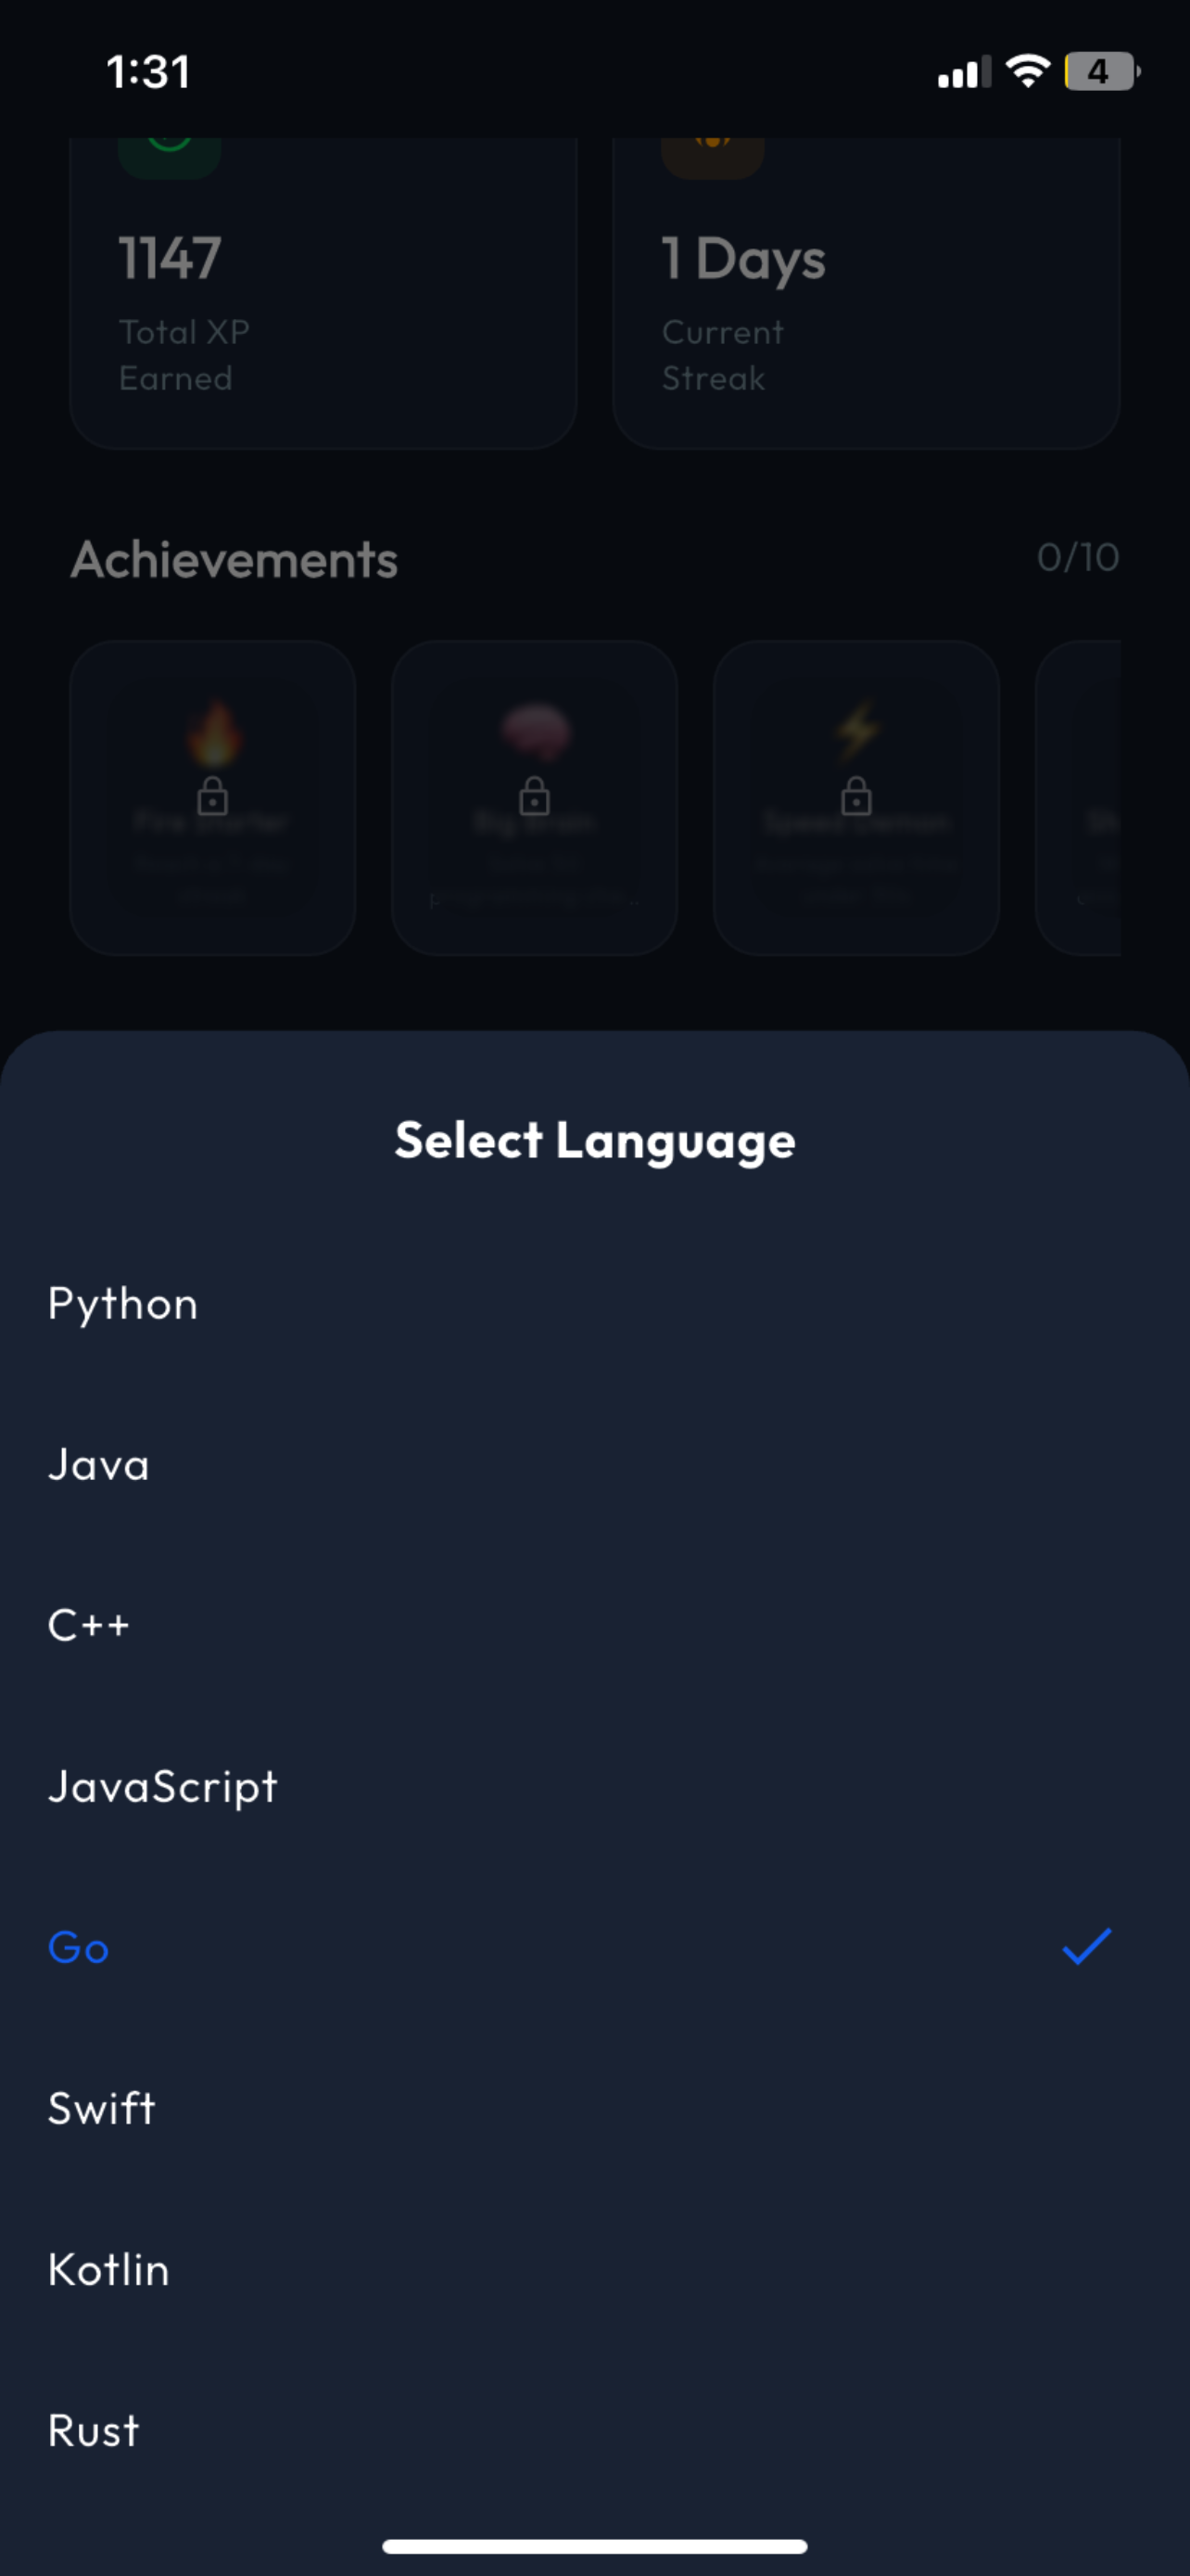Tap the Wi-Fi status icon
1190x2576 pixels.
click(x=1027, y=71)
